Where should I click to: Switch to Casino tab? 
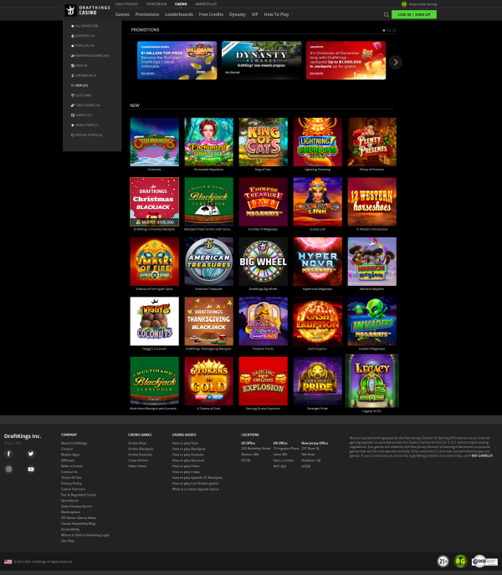181,4
